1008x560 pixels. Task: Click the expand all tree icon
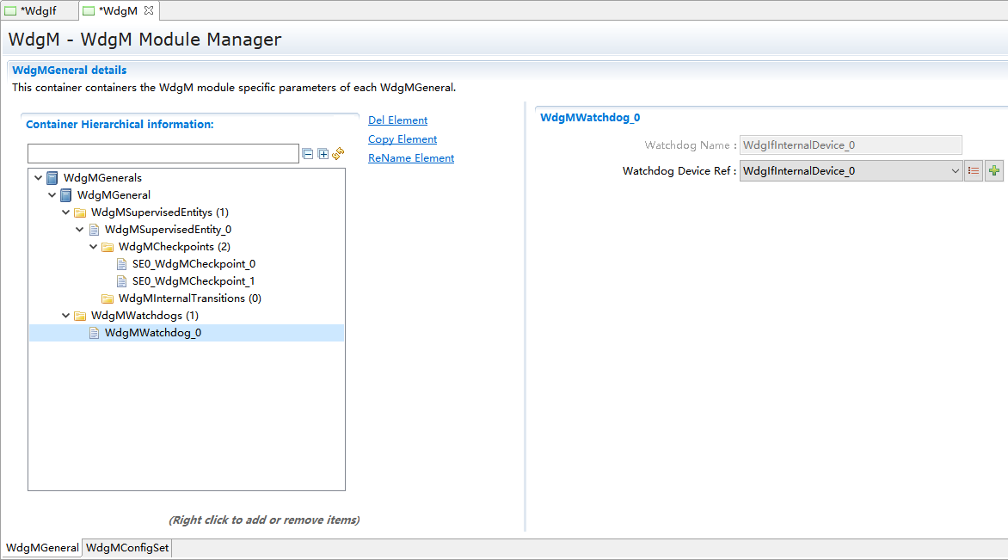(323, 154)
